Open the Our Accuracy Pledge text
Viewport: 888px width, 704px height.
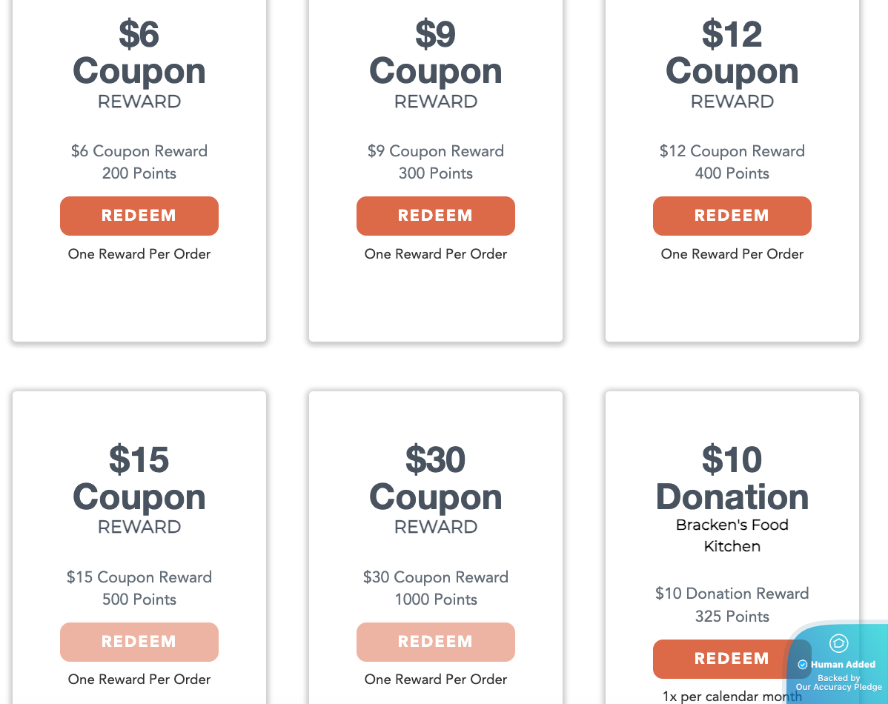click(x=839, y=687)
